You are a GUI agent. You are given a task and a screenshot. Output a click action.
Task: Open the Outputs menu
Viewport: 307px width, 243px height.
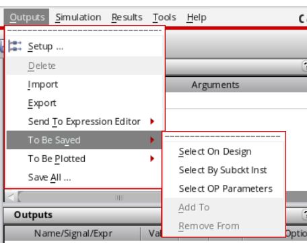[27, 18]
